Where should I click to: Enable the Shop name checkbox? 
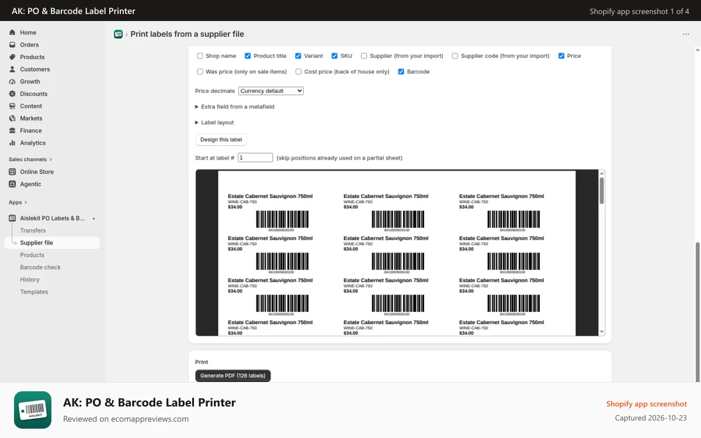tap(200, 56)
